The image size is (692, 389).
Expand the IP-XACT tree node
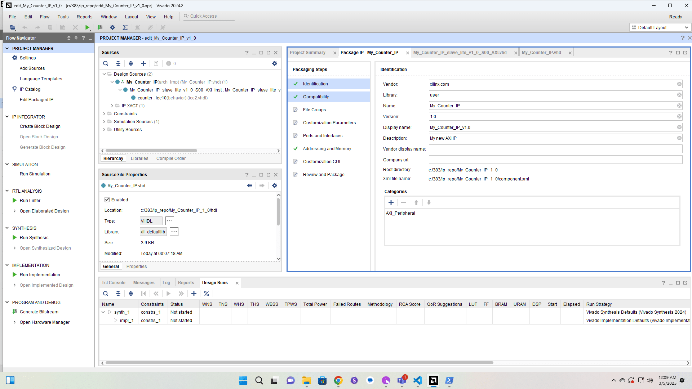pyautogui.click(x=112, y=106)
